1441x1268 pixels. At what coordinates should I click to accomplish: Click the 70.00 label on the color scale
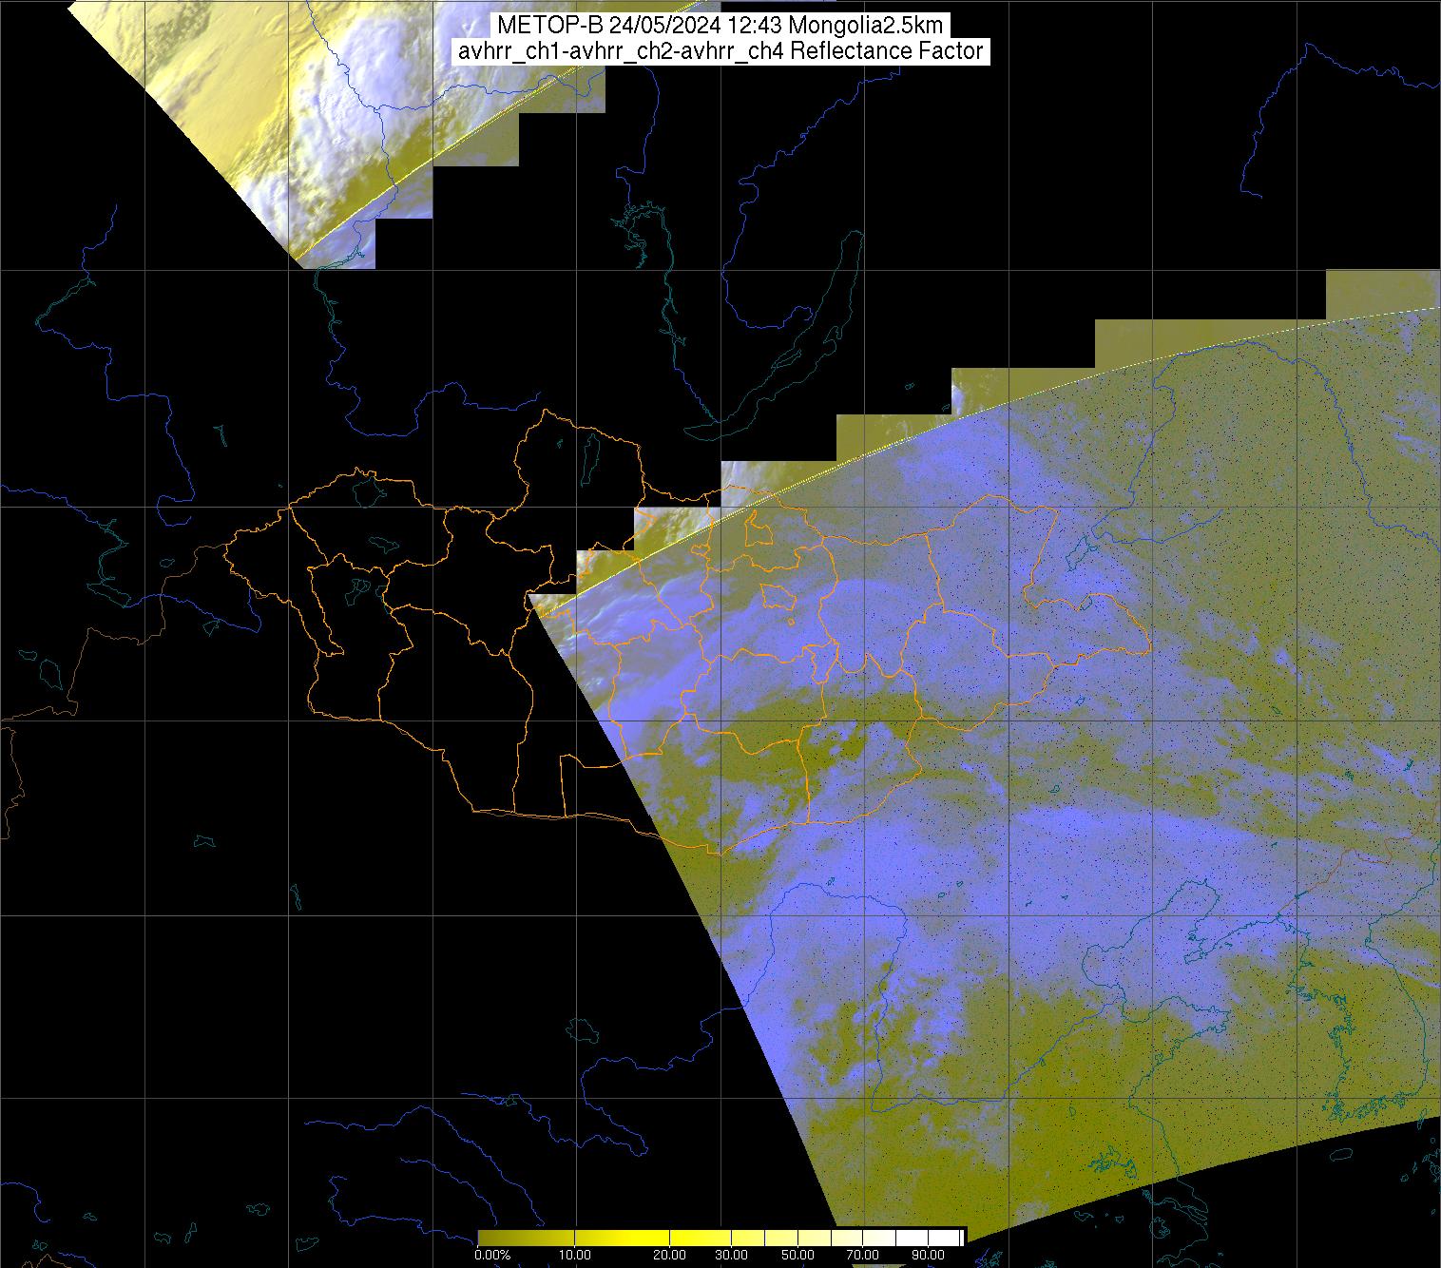tap(862, 1255)
